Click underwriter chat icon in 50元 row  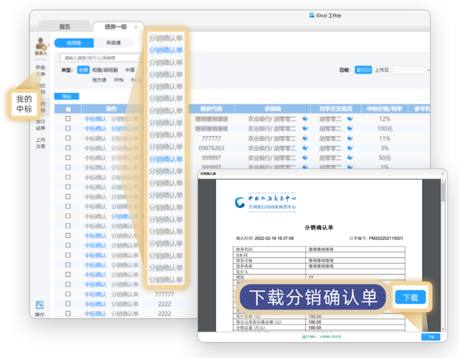coord(305,157)
